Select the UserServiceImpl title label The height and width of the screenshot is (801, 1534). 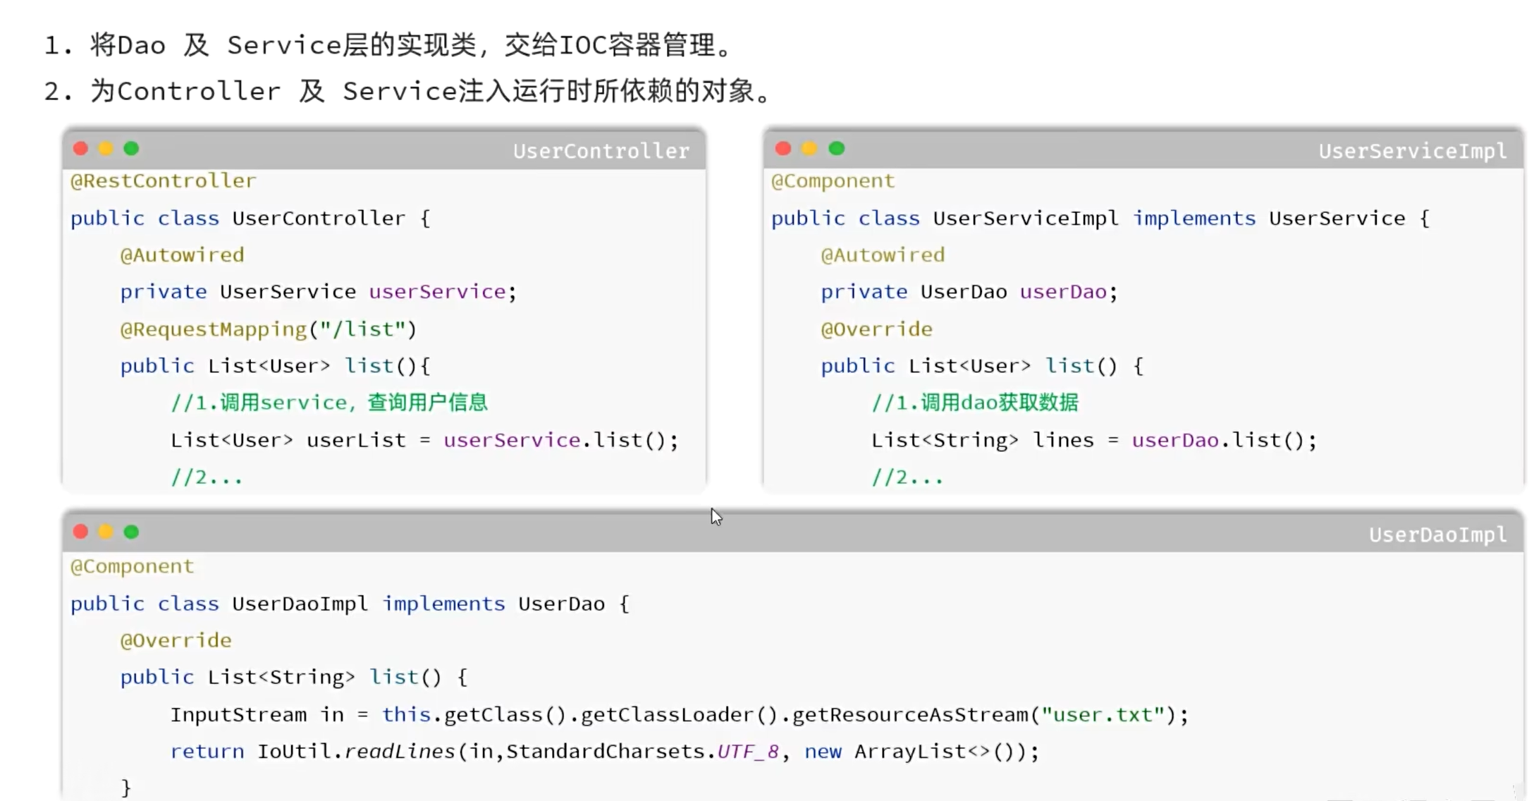point(1413,151)
